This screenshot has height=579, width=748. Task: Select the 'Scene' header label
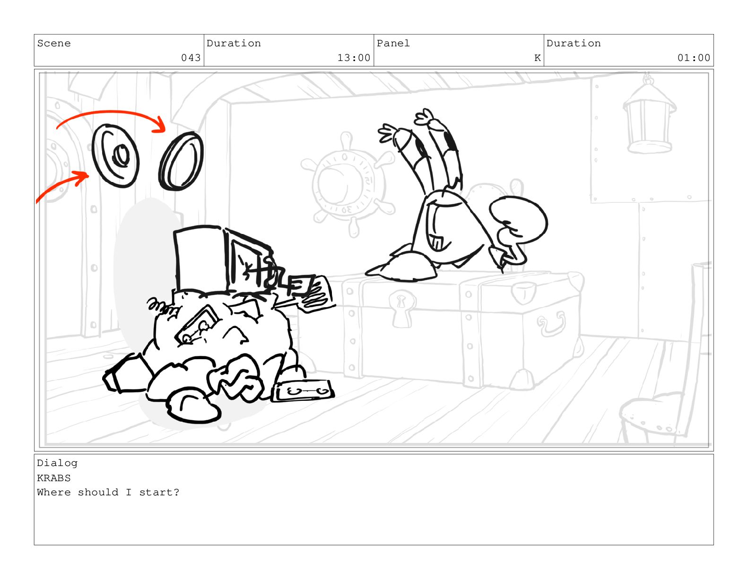[54, 43]
